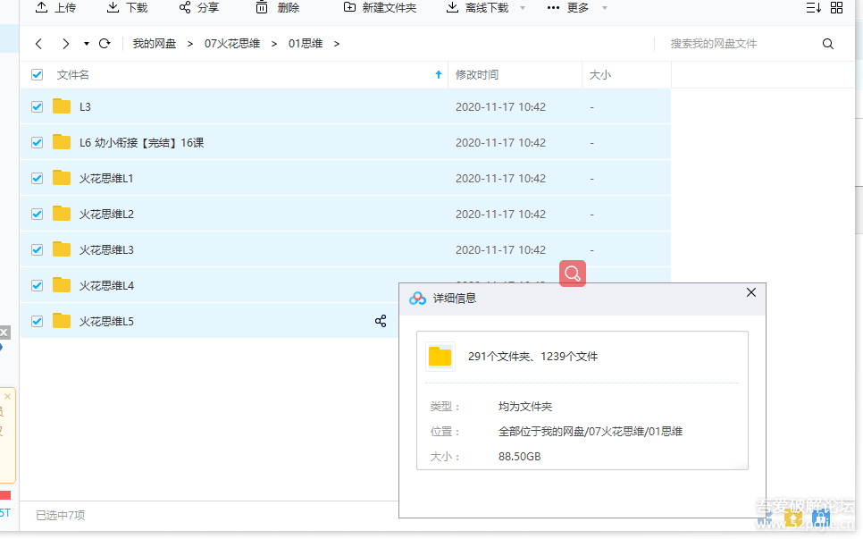Viewport: 863px width, 539px height.
Task: Expand the 更多 dropdown arrow
Action: (x=604, y=8)
